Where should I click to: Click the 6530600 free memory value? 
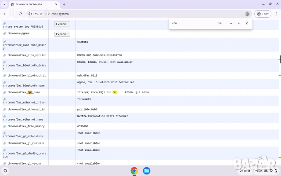coord(83,126)
